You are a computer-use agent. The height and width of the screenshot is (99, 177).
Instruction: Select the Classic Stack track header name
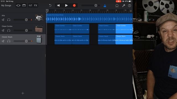pyautogui.click(x=7, y=37)
